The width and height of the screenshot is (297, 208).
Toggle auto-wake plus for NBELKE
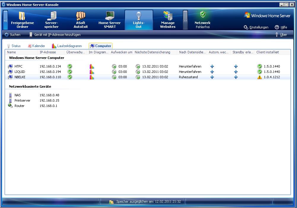(x=212, y=77)
